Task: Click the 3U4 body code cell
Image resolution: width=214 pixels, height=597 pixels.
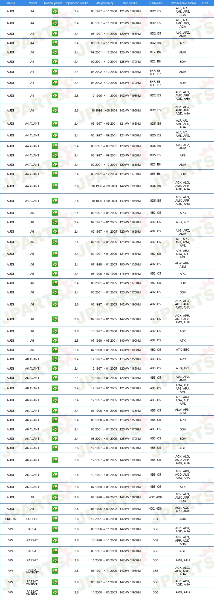Action: [155, 519]
